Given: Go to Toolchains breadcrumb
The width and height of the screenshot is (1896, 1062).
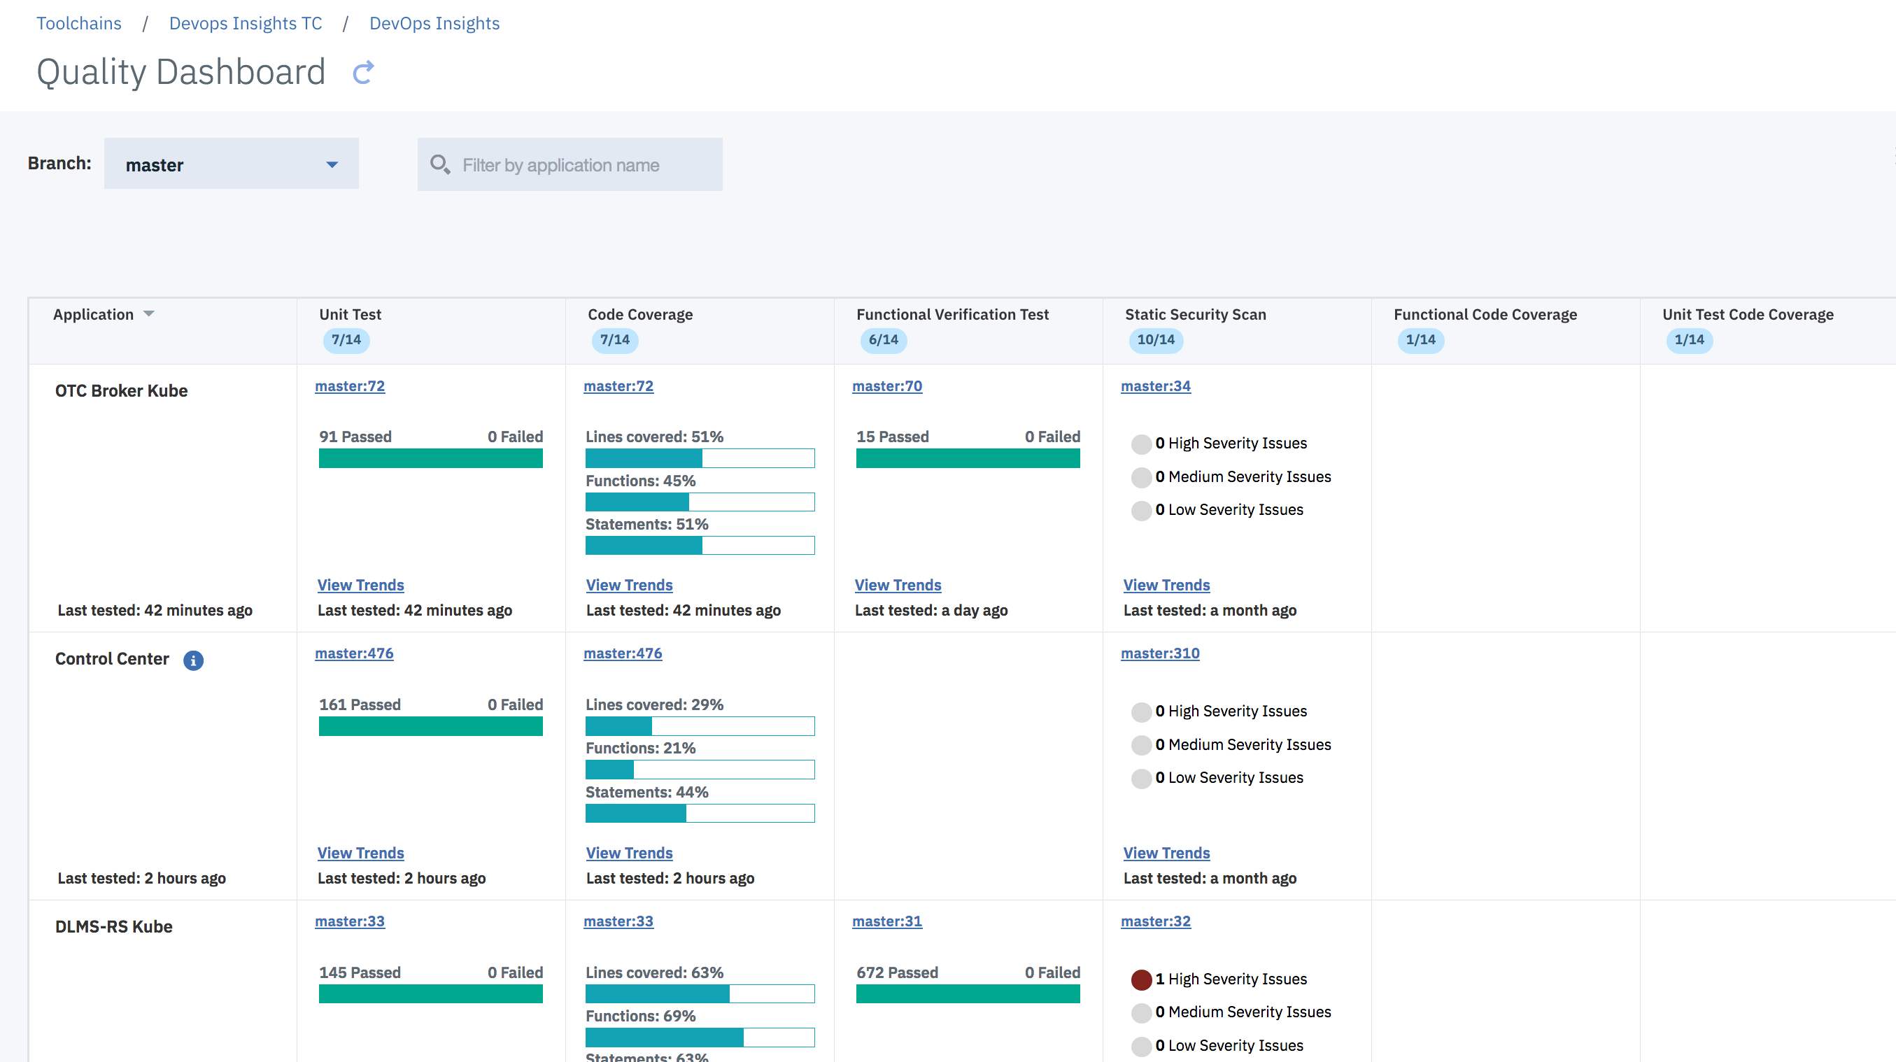Looking at the screenshot, I should (x=79, y=24).
